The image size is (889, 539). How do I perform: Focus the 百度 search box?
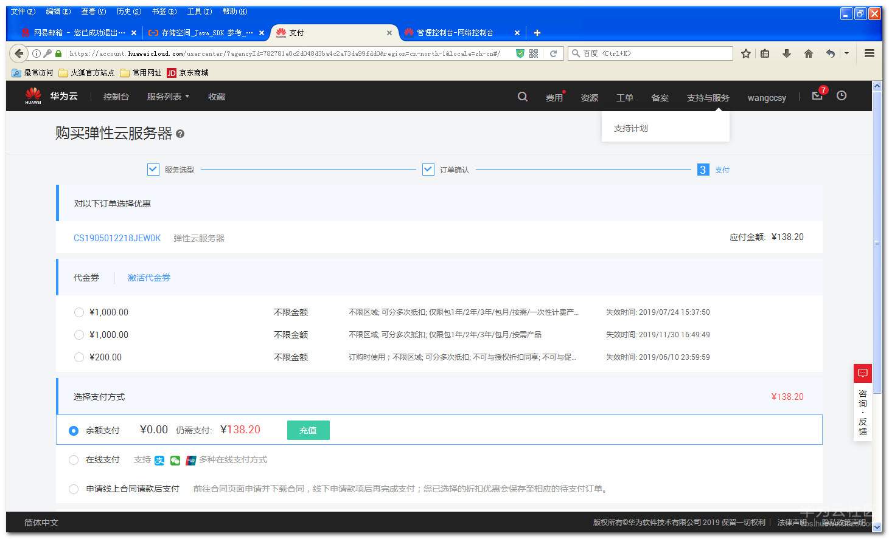point(650,53)
